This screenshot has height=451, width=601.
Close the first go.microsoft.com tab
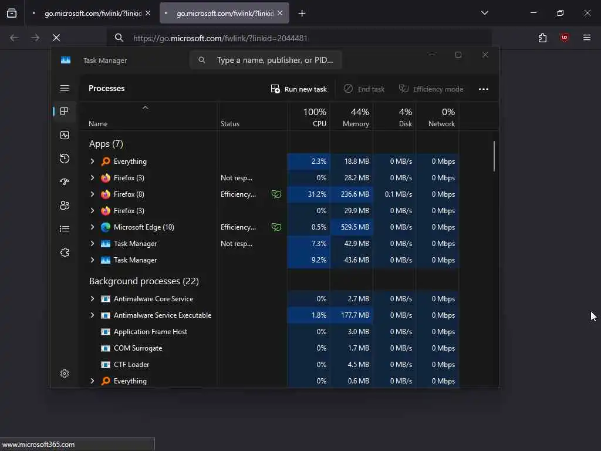(x=148, y=13)
